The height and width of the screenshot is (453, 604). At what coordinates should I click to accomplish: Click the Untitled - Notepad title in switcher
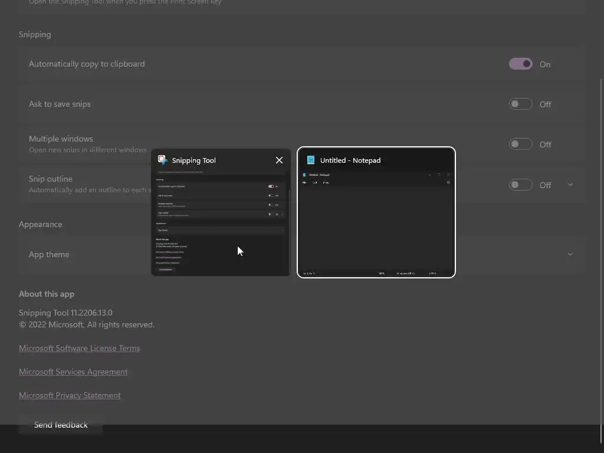coord(350,160)
